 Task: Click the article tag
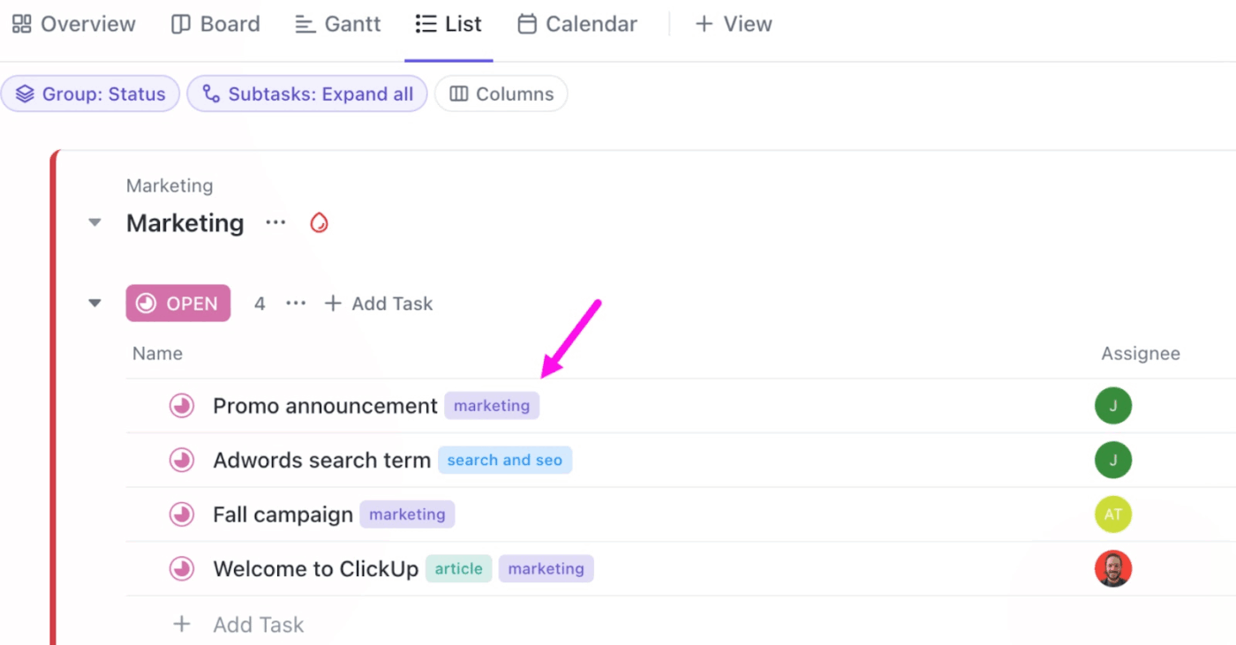point(459,569)
